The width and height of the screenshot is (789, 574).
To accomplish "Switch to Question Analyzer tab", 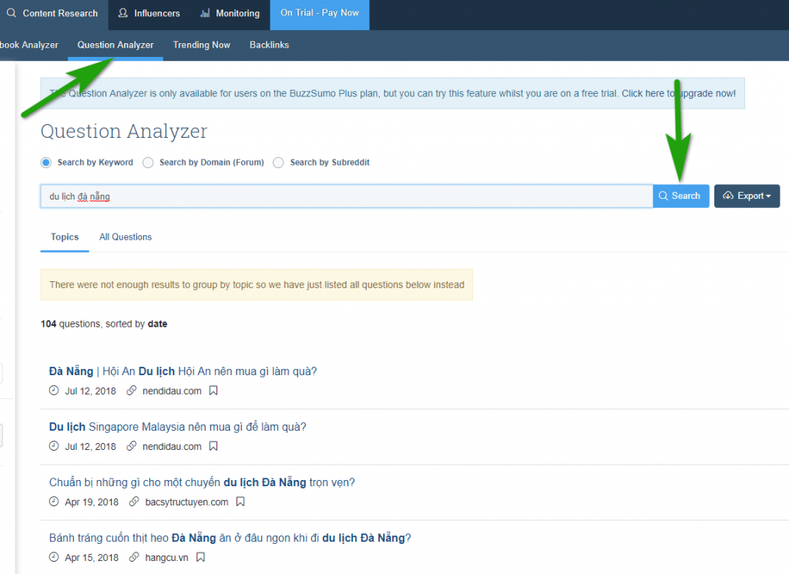I will [116, 45].
